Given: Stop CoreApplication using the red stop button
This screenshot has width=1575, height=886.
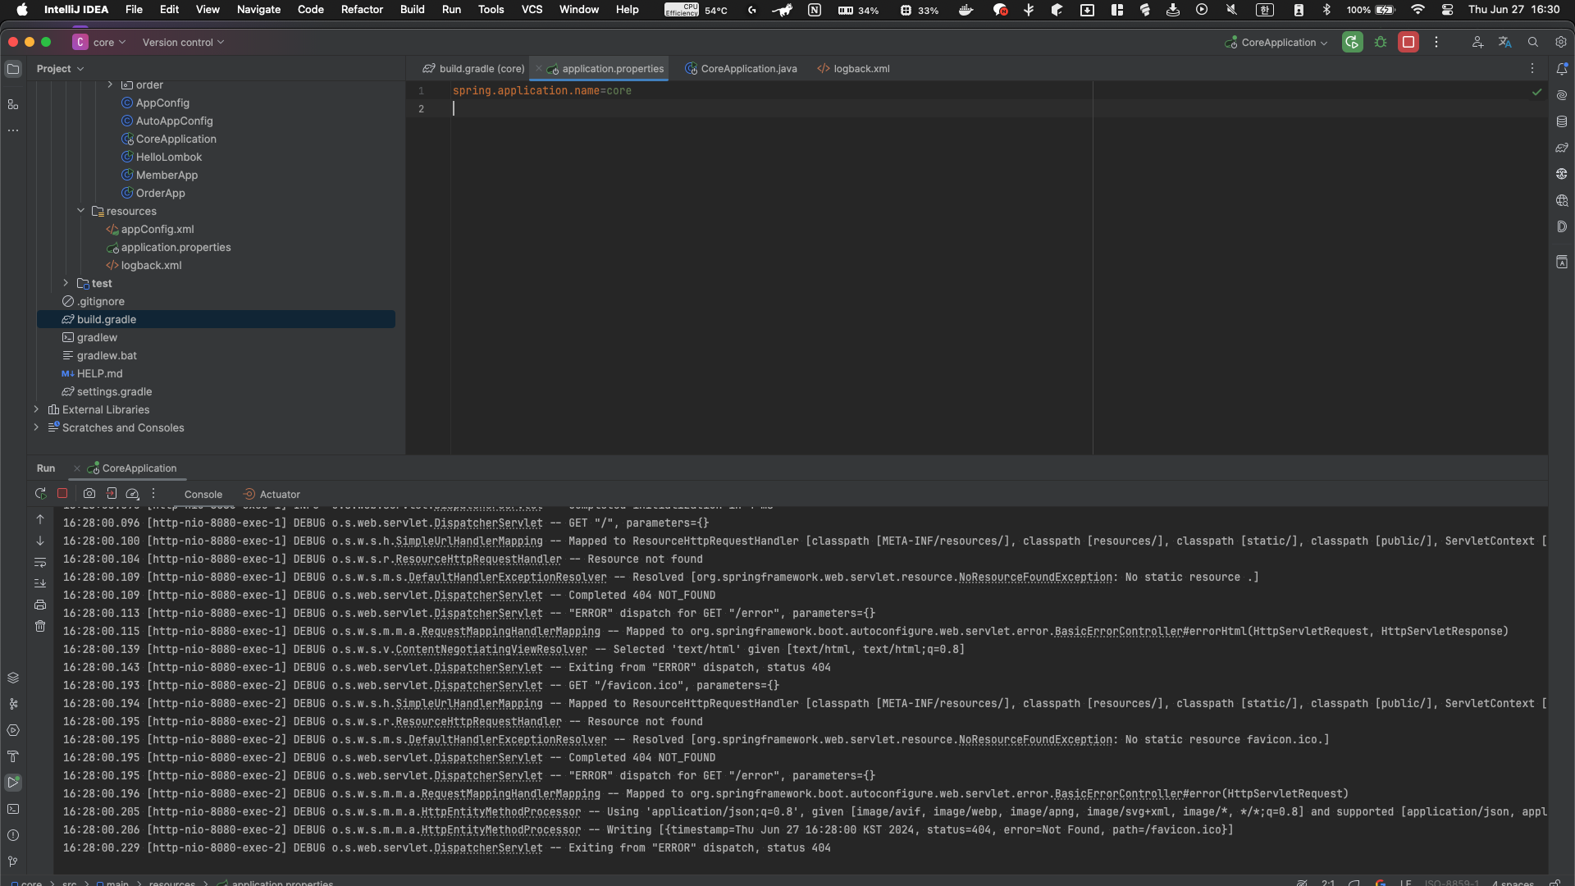Looking at the screenshot, I should pos(1408,42).
